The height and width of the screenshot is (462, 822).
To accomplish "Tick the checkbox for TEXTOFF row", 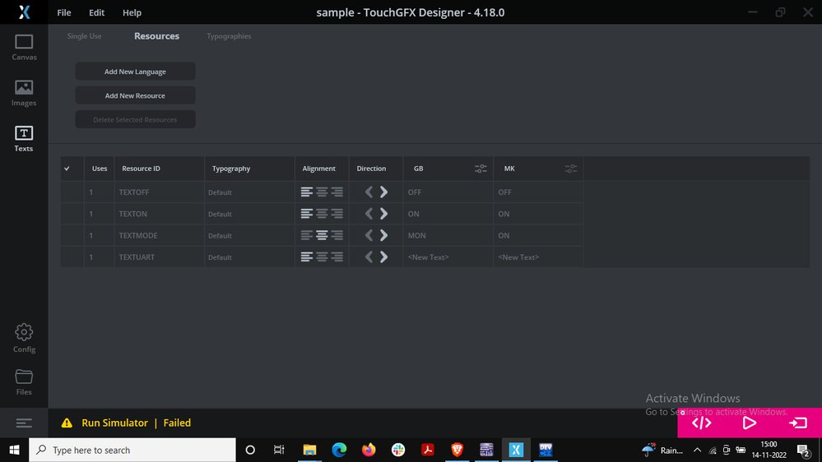I will point(72,192).
